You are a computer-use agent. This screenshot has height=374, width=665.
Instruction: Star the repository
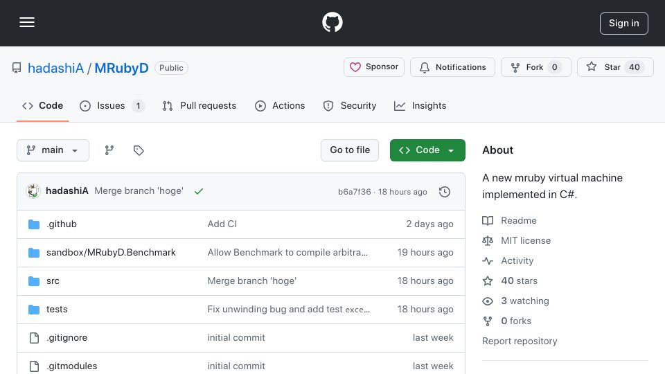[x=615, y=67]
